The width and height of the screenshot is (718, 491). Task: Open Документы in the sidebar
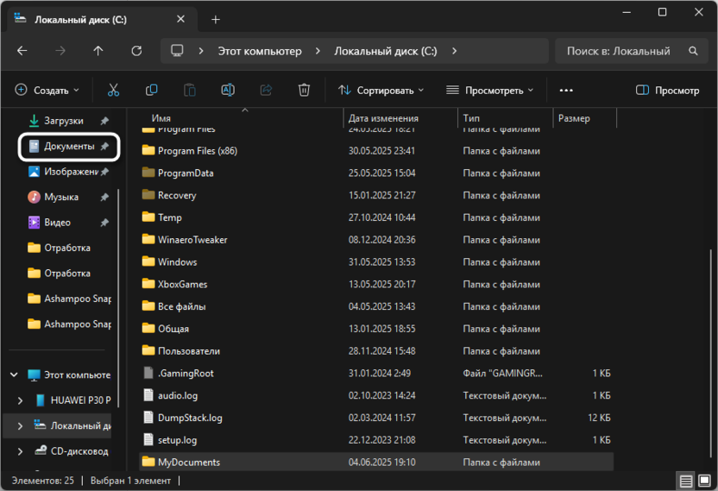[68, 147]
